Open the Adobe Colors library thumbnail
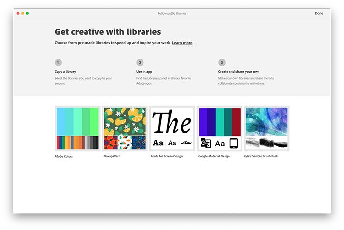Viewport: 344px width, 230px height. tap(78, 128)
